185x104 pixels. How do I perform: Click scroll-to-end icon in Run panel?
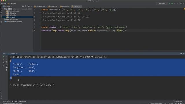tap(7, 65)
